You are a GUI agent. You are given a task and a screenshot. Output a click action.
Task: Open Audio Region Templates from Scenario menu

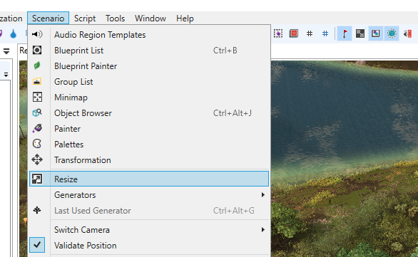(149, 35)
